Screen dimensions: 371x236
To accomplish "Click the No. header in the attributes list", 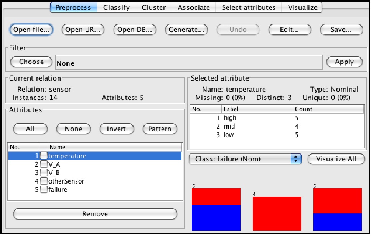I will [x=24, y=147].
